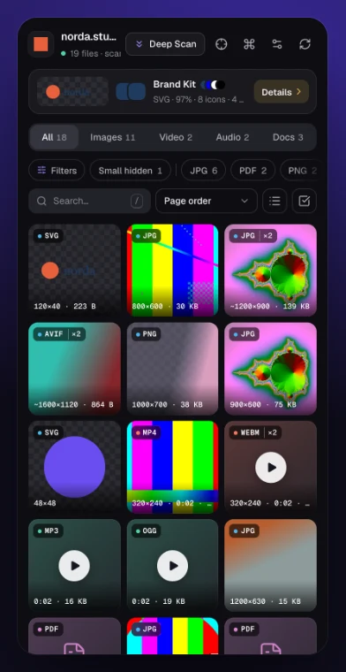The width and height of the screenshot is (346, 672).
Task: Switch to the Audio tab
Action: click(x=232, y=137)
